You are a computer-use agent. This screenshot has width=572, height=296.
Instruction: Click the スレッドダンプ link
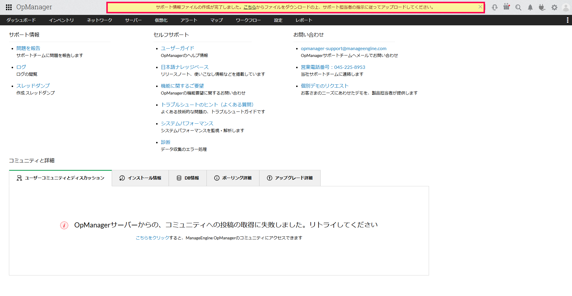coord(33,86)
